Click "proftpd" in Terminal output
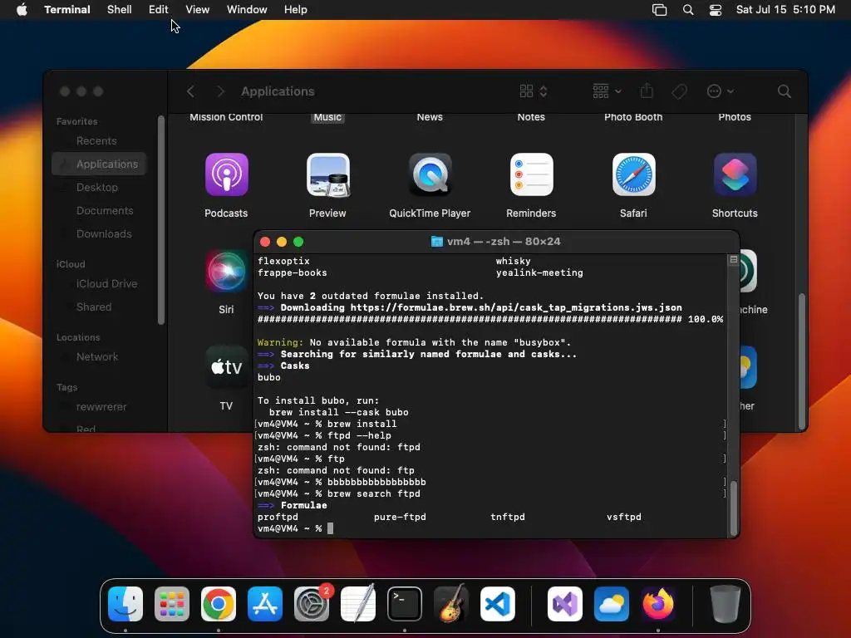 [x=278, y=517]
